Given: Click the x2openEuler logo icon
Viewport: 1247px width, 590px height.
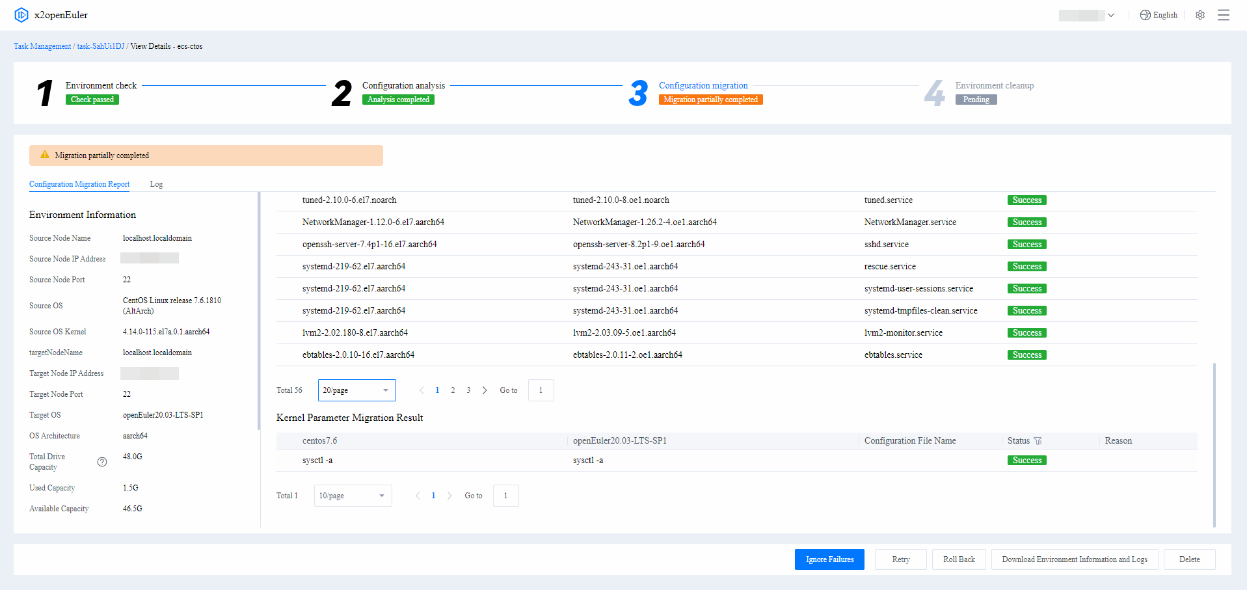Looking at the screenshot, I should click(21, 15).
